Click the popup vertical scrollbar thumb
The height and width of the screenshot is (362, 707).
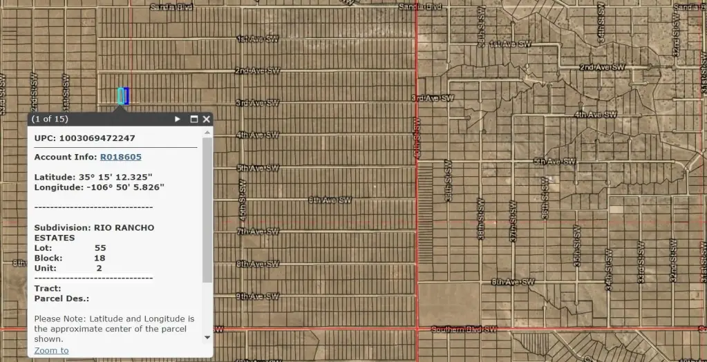point(207,207)
